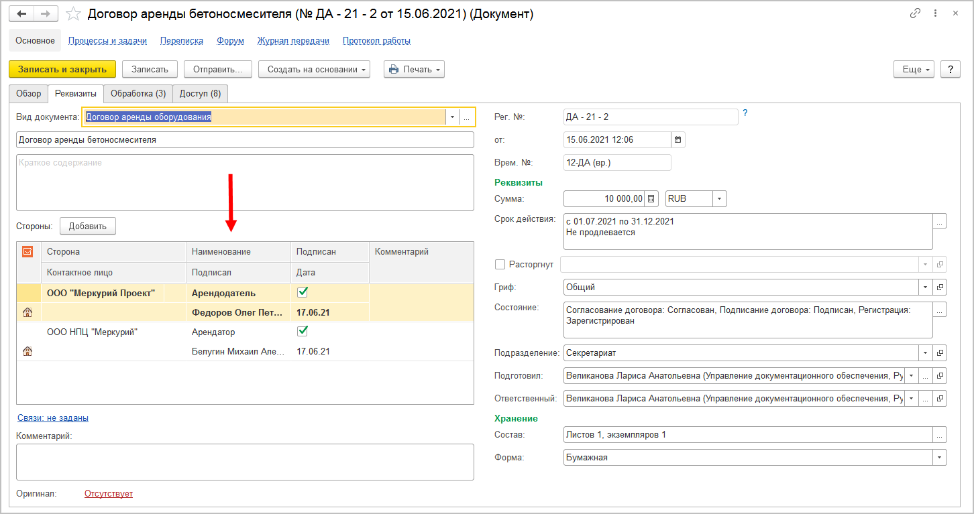Click the Записать и закрыть button
Viewport: 974px width, 514px height.
[62, 69]
